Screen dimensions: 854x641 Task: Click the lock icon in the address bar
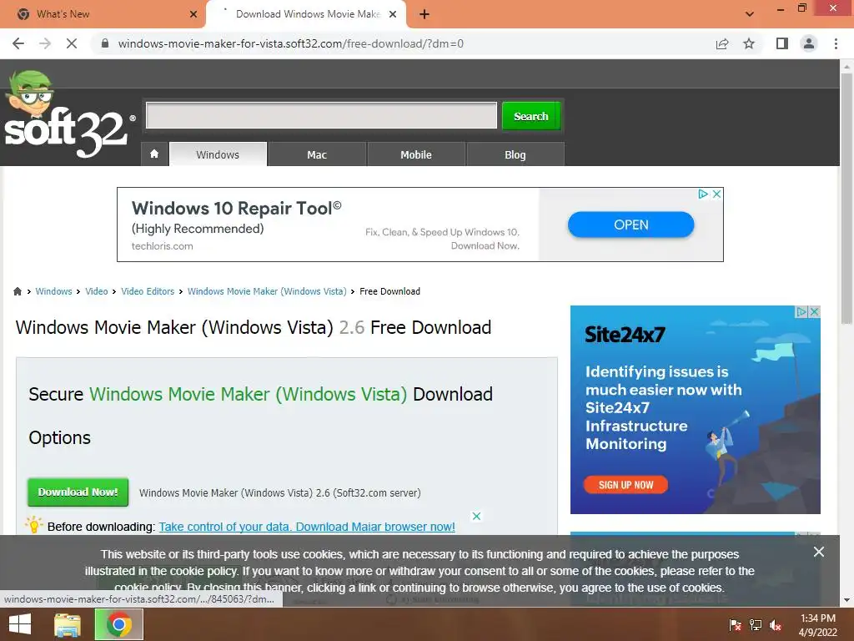click(x=105, y=43)
